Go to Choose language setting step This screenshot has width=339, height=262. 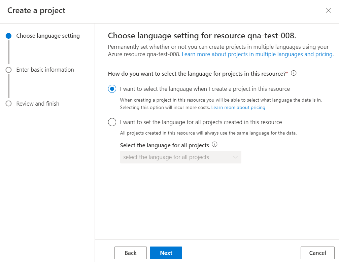pyautogui.click(x=48, y=36)
